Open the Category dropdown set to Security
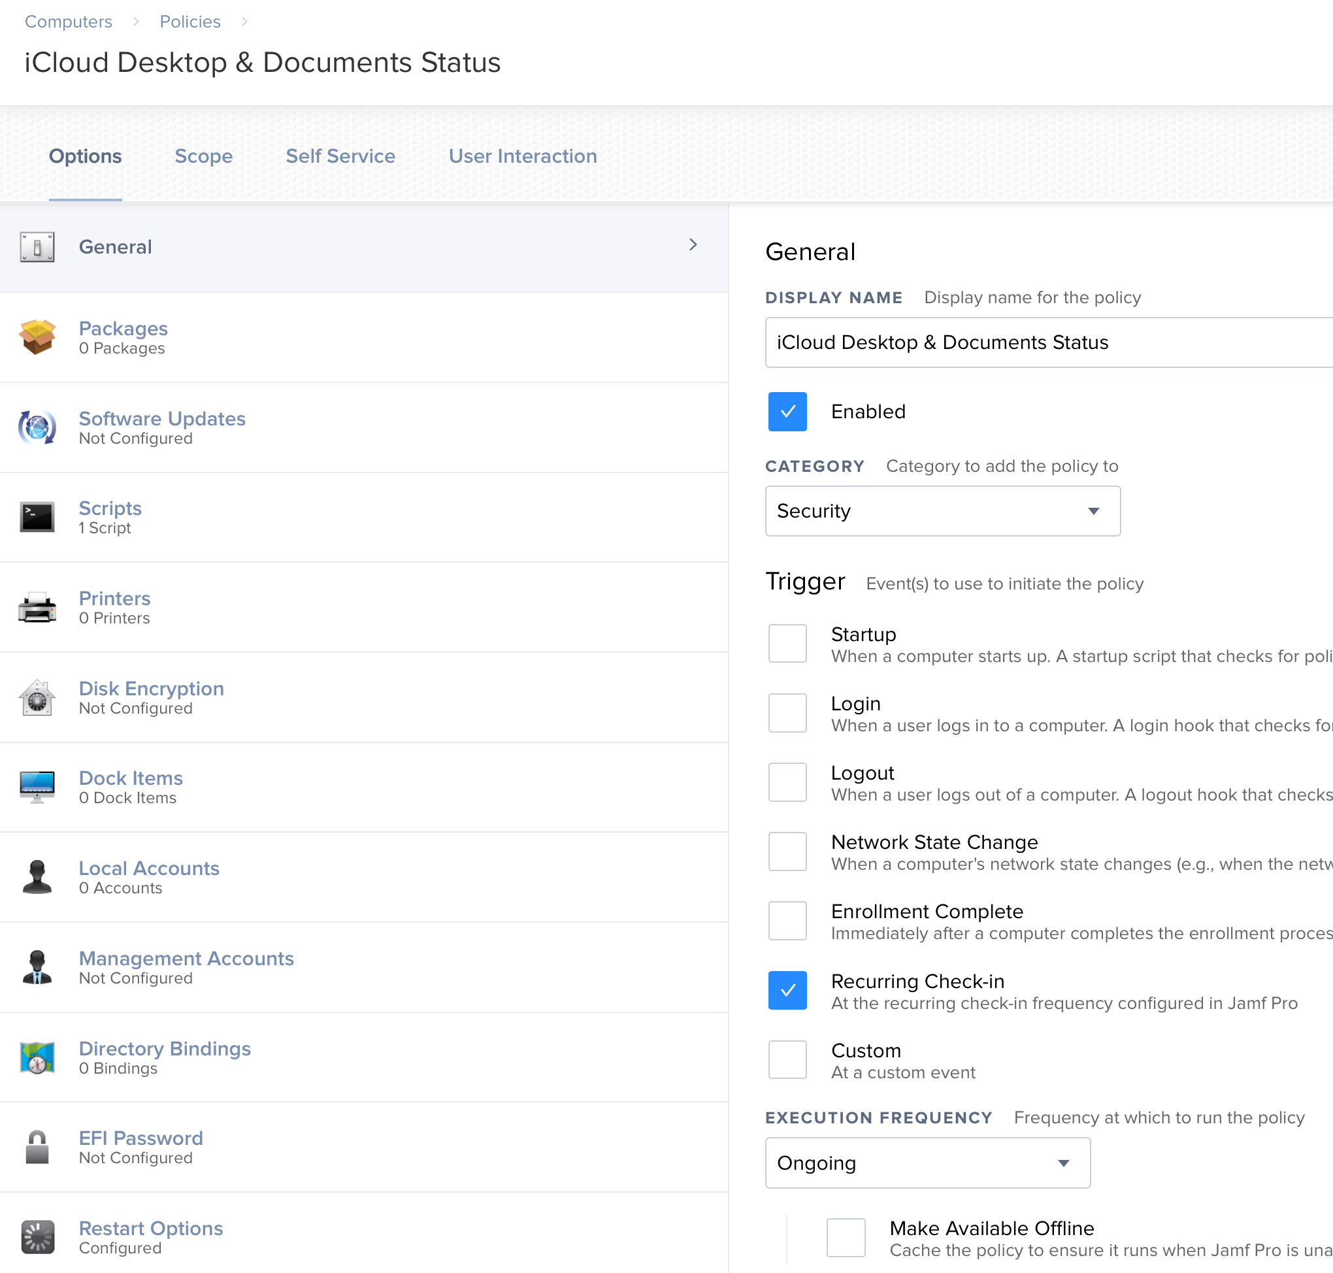The image size is (1333, 1273). [x=943, y=511]
